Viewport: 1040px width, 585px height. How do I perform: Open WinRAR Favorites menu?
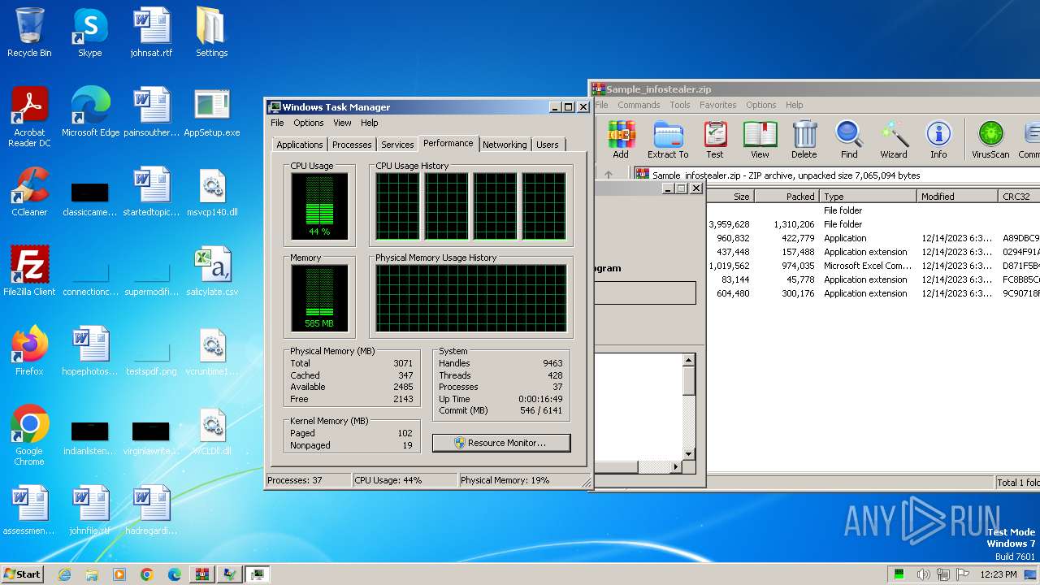coord(718,105)
